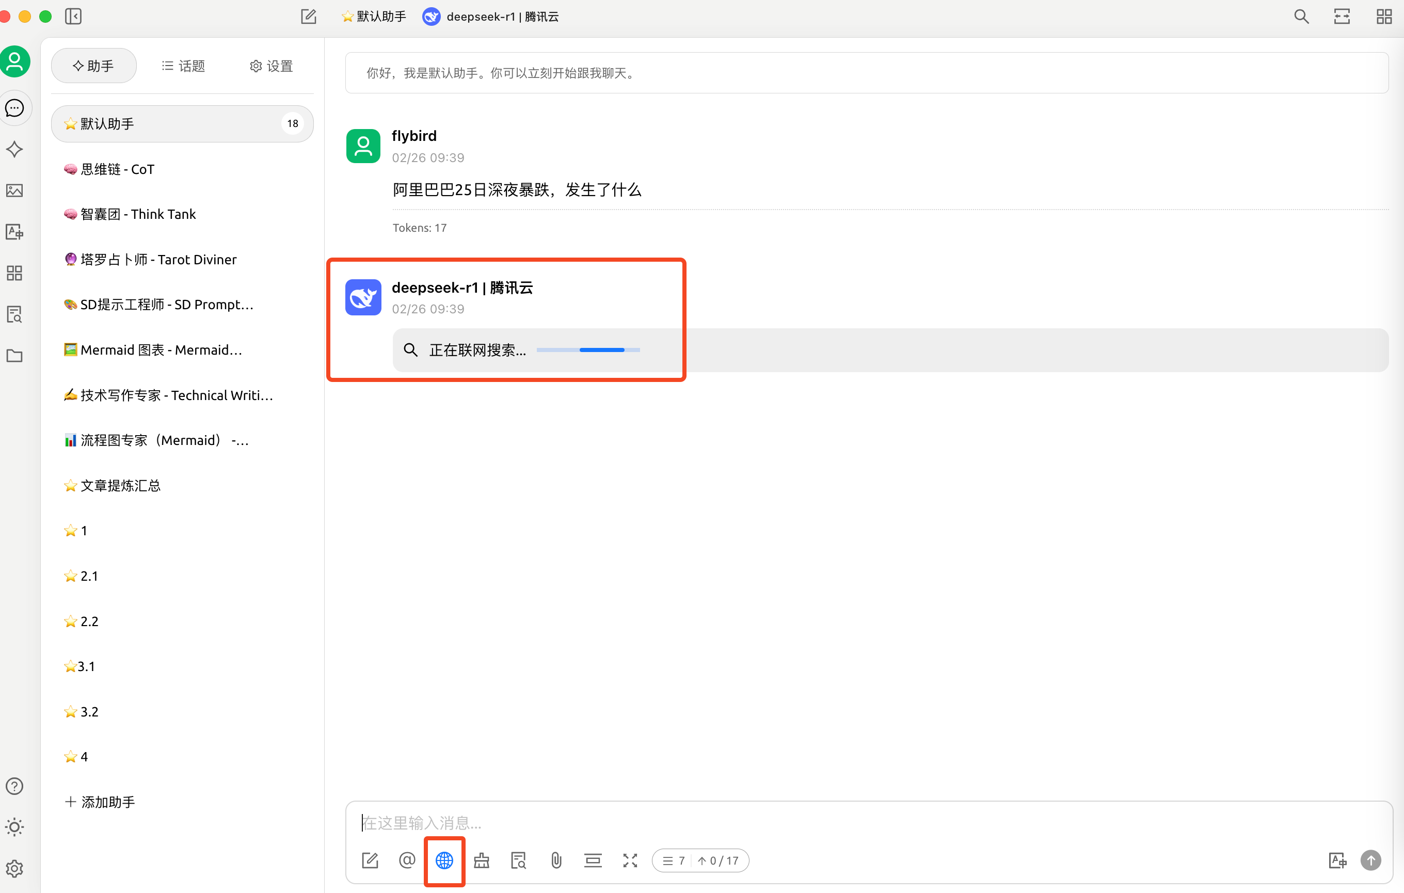Toggle the sidebar collapse button
The width and height of the screenshot is (1404, 893).
coord(73,17)
